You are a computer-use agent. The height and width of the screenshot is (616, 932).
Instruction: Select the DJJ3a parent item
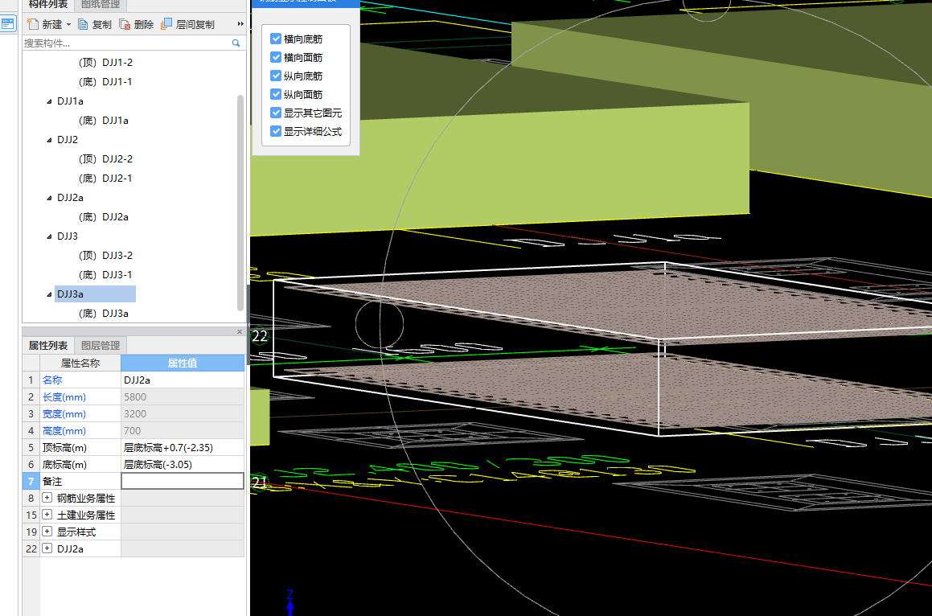point(95,294)
